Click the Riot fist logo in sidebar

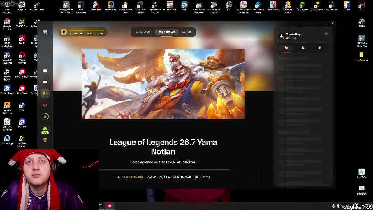[45, 32]
